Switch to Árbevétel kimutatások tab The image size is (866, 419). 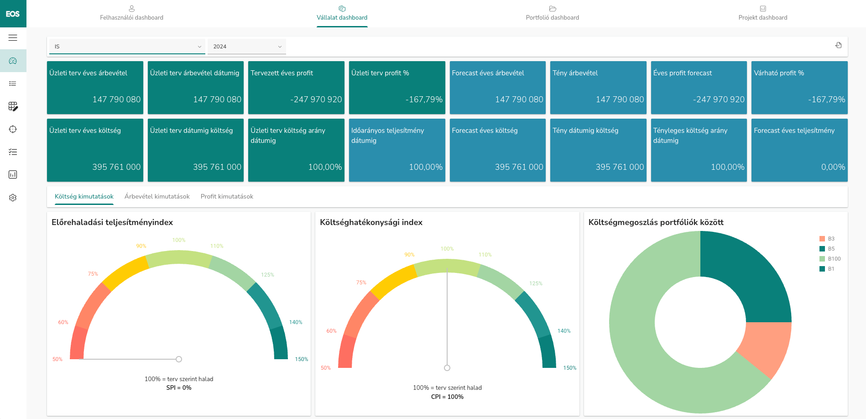click(x=157, y=196)
